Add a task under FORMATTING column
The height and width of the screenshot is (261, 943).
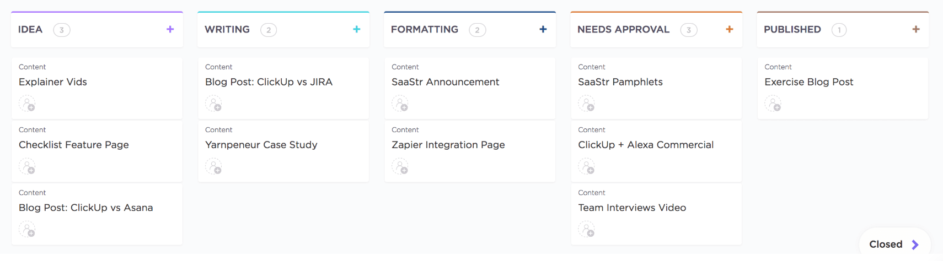click(x=543, y=29)
